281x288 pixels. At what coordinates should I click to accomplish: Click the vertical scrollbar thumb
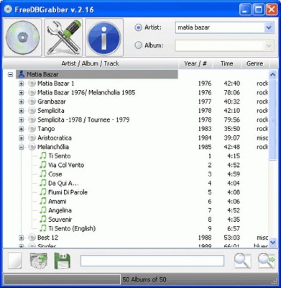tap(273, 120)
